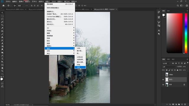The image size is (189, 106).
Task: Click the Home icon in options bar
Action: pos(3,6)
